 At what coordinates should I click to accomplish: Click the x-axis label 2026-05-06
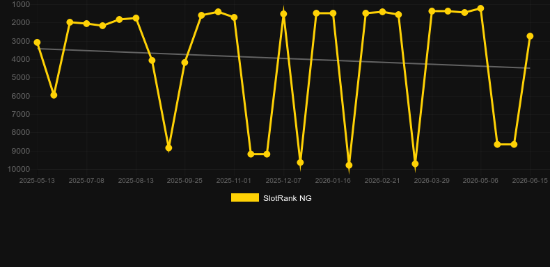480,181
